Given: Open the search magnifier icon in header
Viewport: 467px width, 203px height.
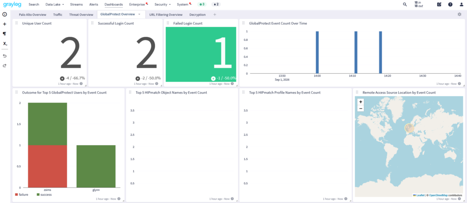Looking at the screenshot, I should pos(405,5).
